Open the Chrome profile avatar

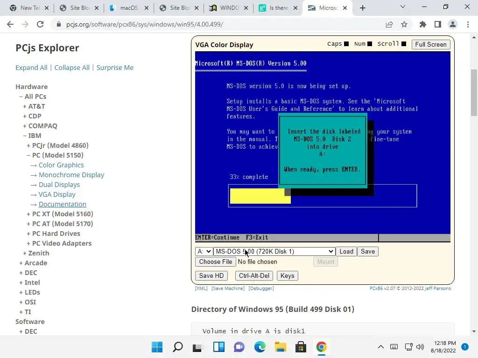pyautogui.click(x=453, y=24)
